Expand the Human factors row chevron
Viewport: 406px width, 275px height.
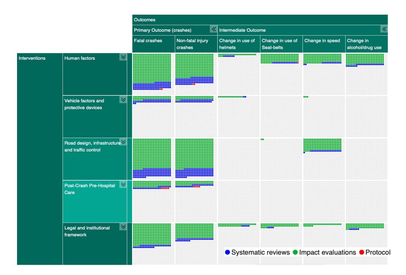pyautogui.click(x=123, y=57)
